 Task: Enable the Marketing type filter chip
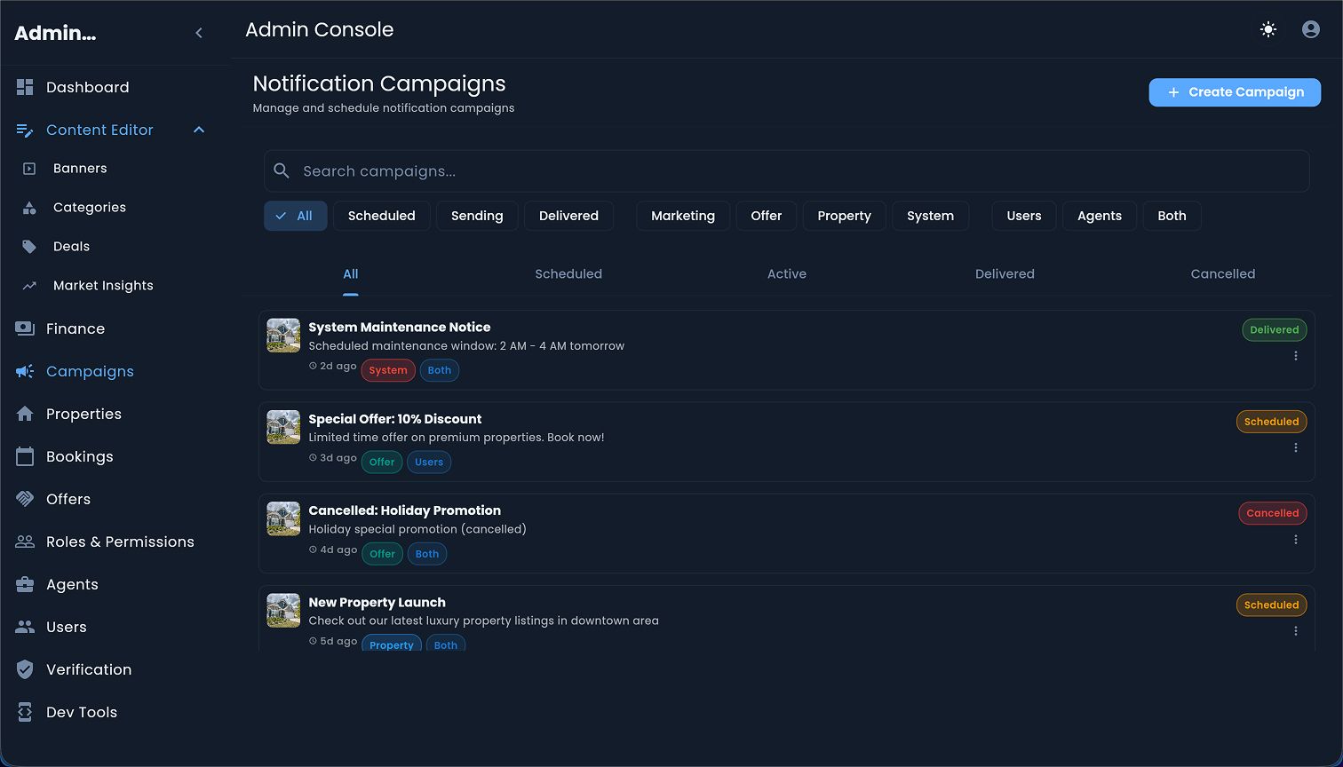[x=682, y=216]
